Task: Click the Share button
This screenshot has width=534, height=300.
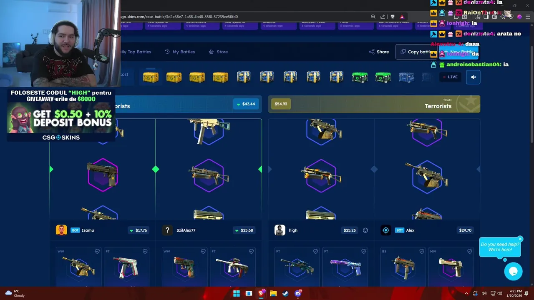Action: click(379, 52)
